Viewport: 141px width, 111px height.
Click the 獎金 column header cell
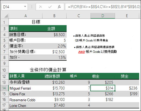(x=127, y=76)
